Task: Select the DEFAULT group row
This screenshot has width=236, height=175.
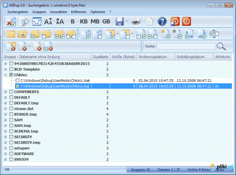Action: coord(117,98)
